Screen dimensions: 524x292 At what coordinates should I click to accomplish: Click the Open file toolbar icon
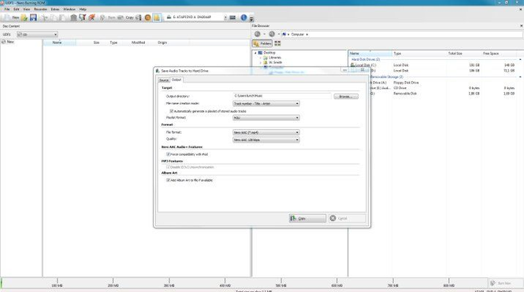coord(24,17)
